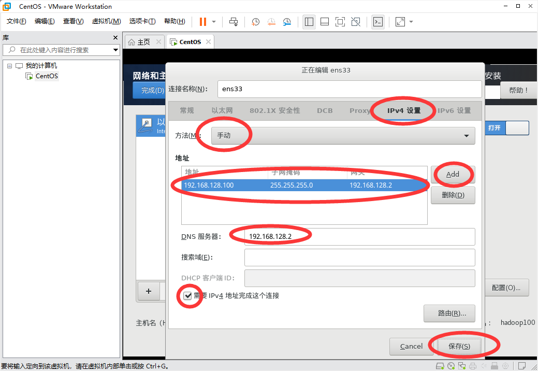Switch to the DCB tab
Screen dimensions: 538x371
coord(325,110)
